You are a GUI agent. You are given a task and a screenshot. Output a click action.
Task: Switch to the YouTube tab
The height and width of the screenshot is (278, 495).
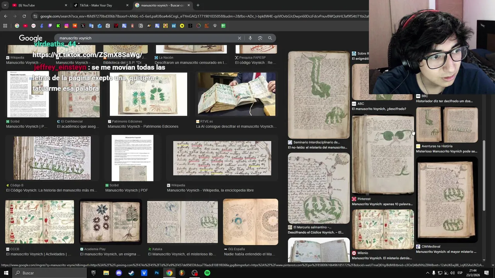tap(38, 5)
